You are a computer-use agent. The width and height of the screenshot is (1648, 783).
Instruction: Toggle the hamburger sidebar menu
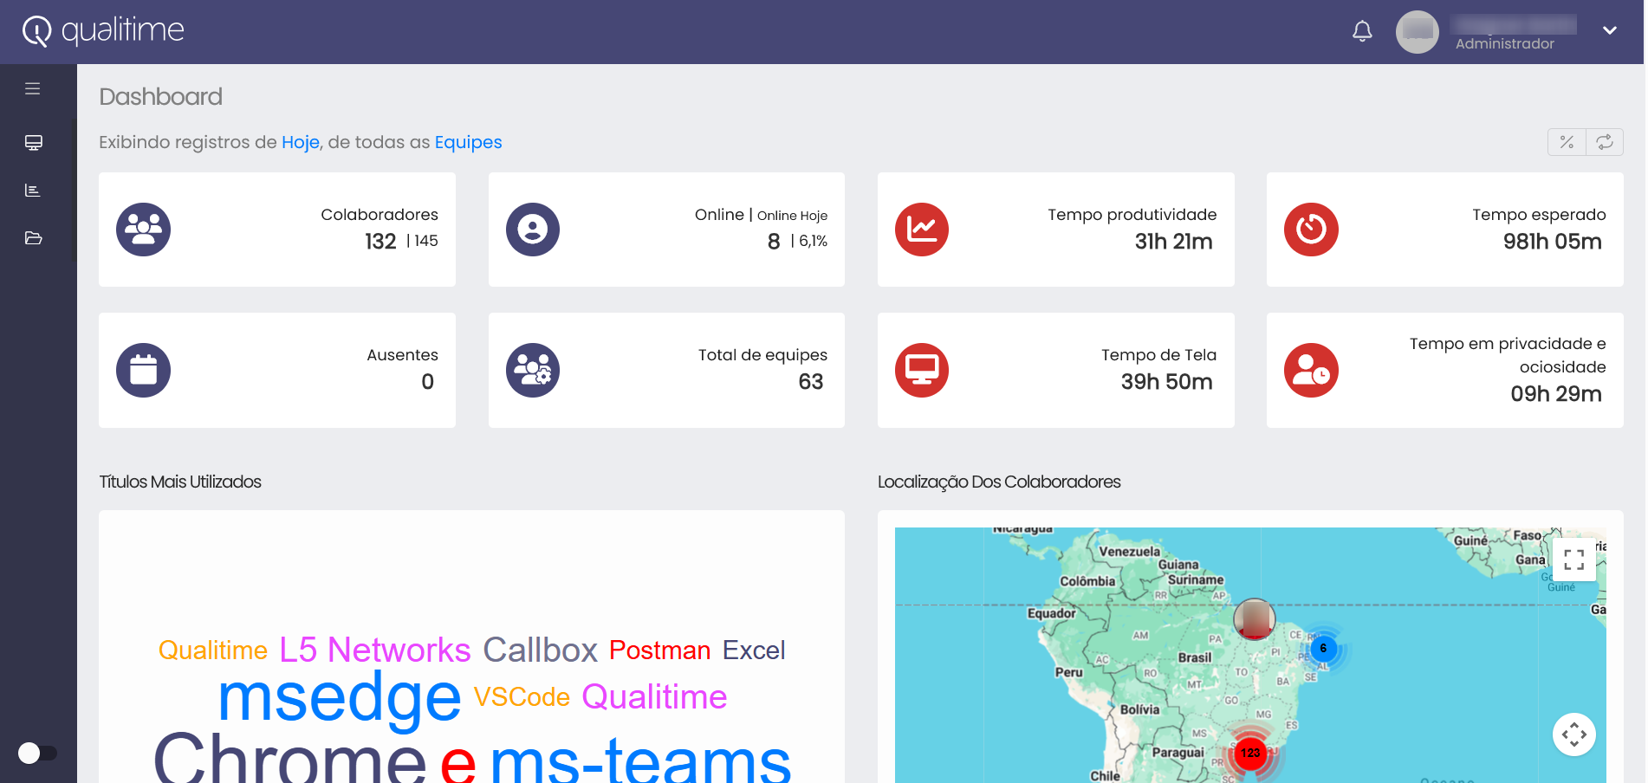pyautogui.click(x=33, y=88)
